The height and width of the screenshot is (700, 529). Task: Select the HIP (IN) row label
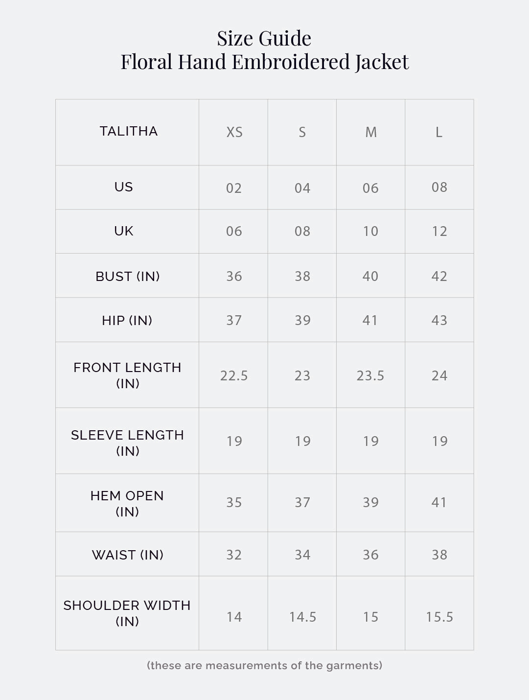pos(127,320)
